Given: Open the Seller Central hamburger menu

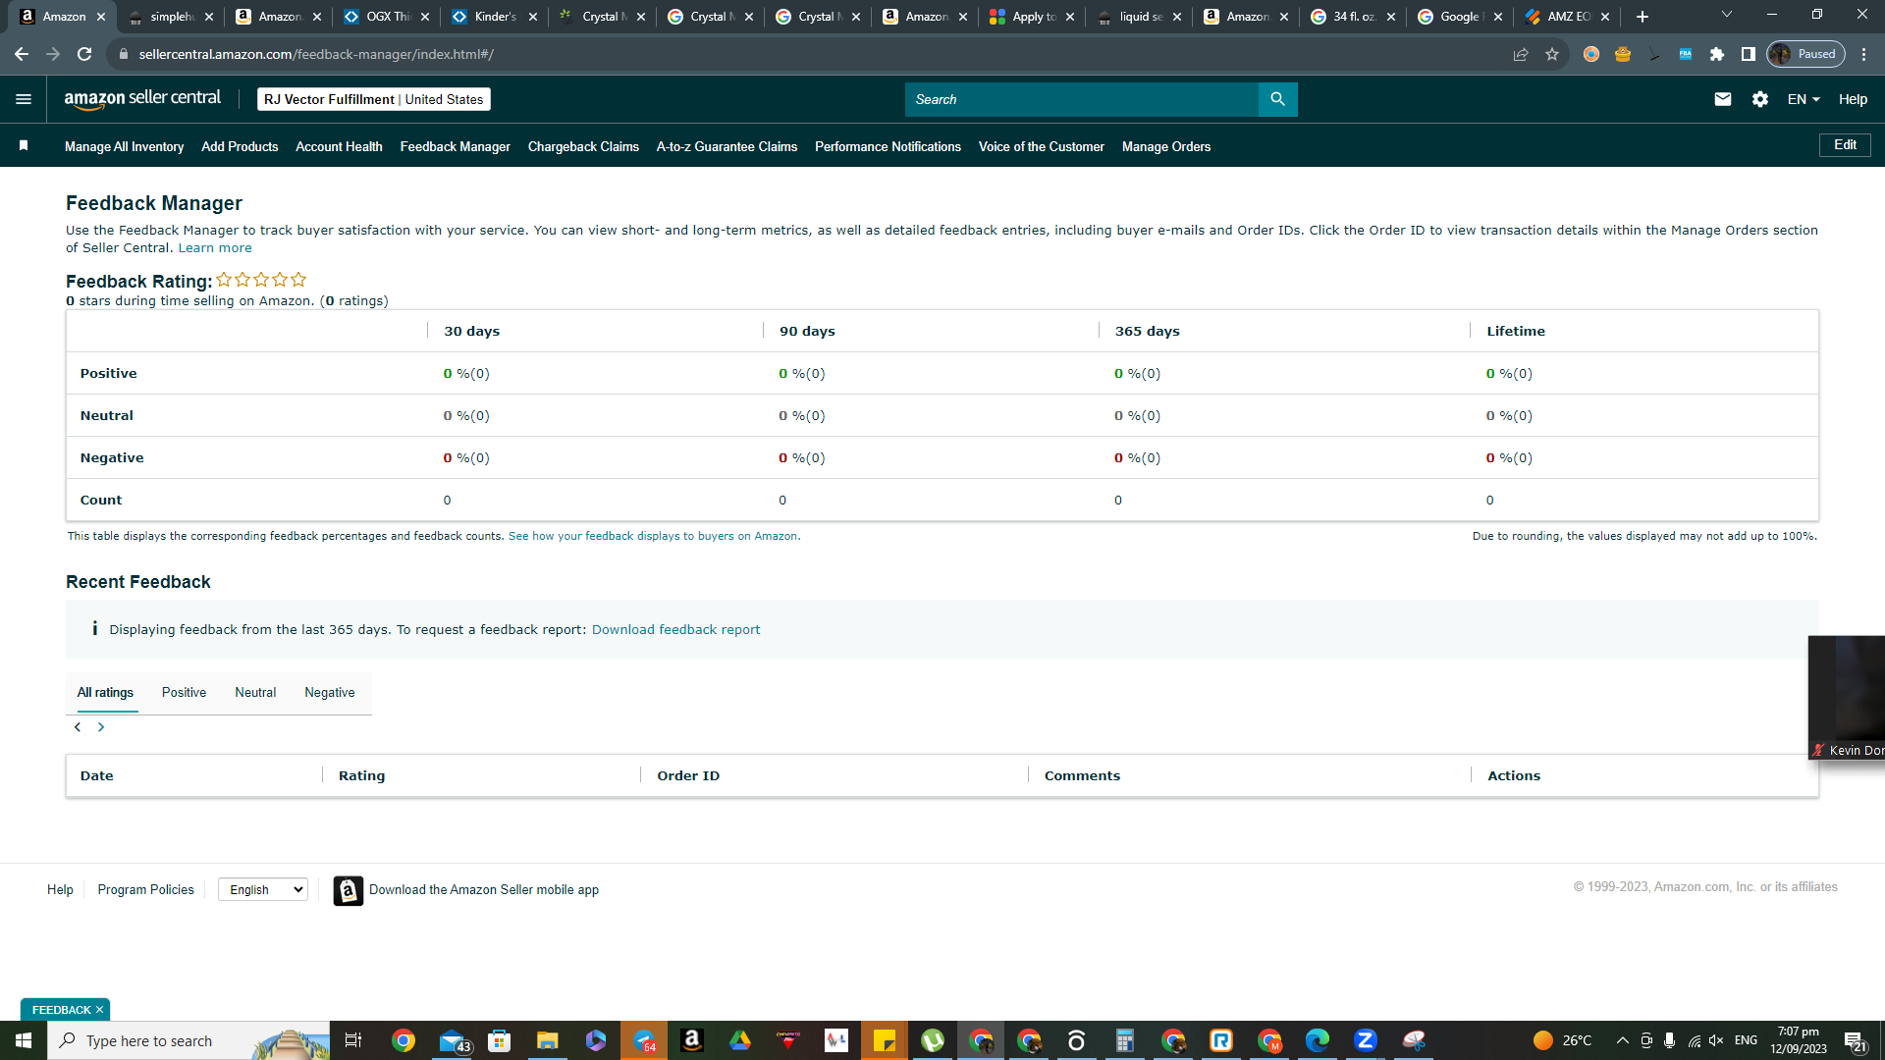Looking at the screenshot, I should [x=24, y=99].
